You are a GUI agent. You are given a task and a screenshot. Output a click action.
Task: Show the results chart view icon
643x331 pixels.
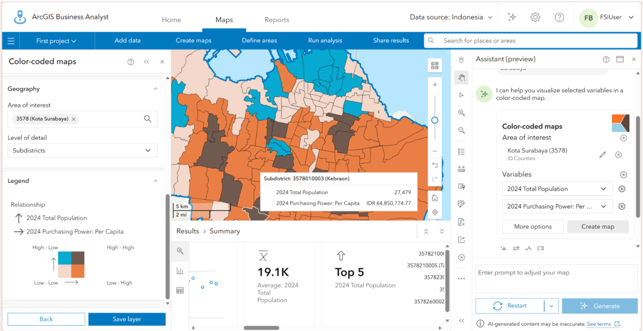coord(180,271)
